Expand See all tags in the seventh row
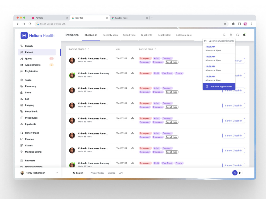 click(172, 152)
